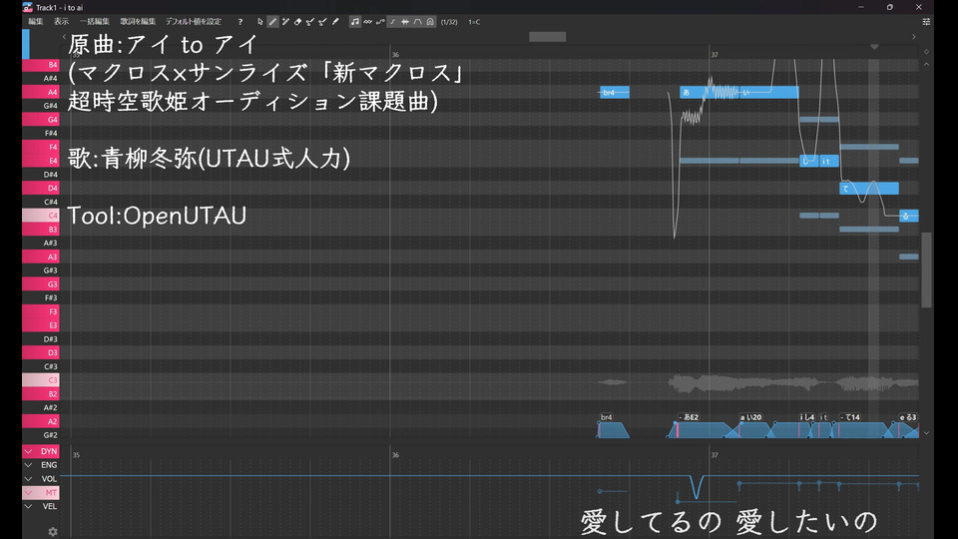
Task: Select the overwrite pitch tool
Action: point(322,22)
